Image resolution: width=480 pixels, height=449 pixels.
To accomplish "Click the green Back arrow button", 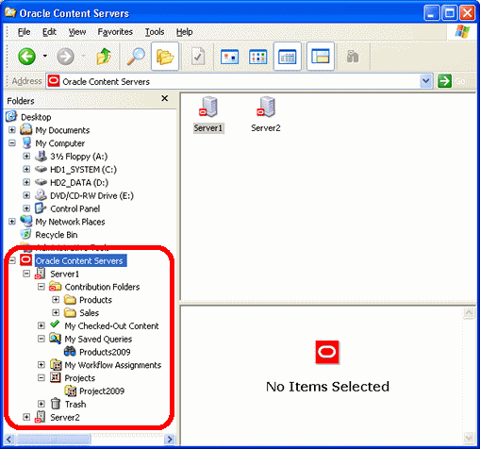I will tap(26, 57).
